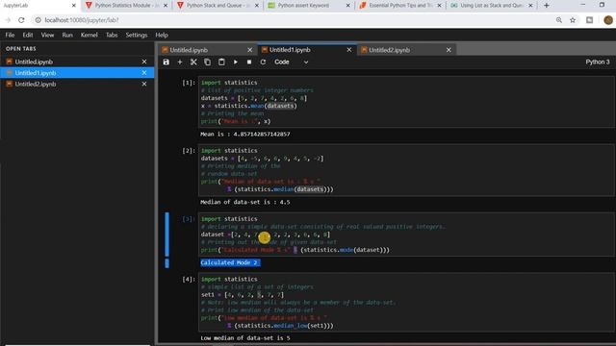
Task: Open the Settings menu
Action: pos(137,35)
